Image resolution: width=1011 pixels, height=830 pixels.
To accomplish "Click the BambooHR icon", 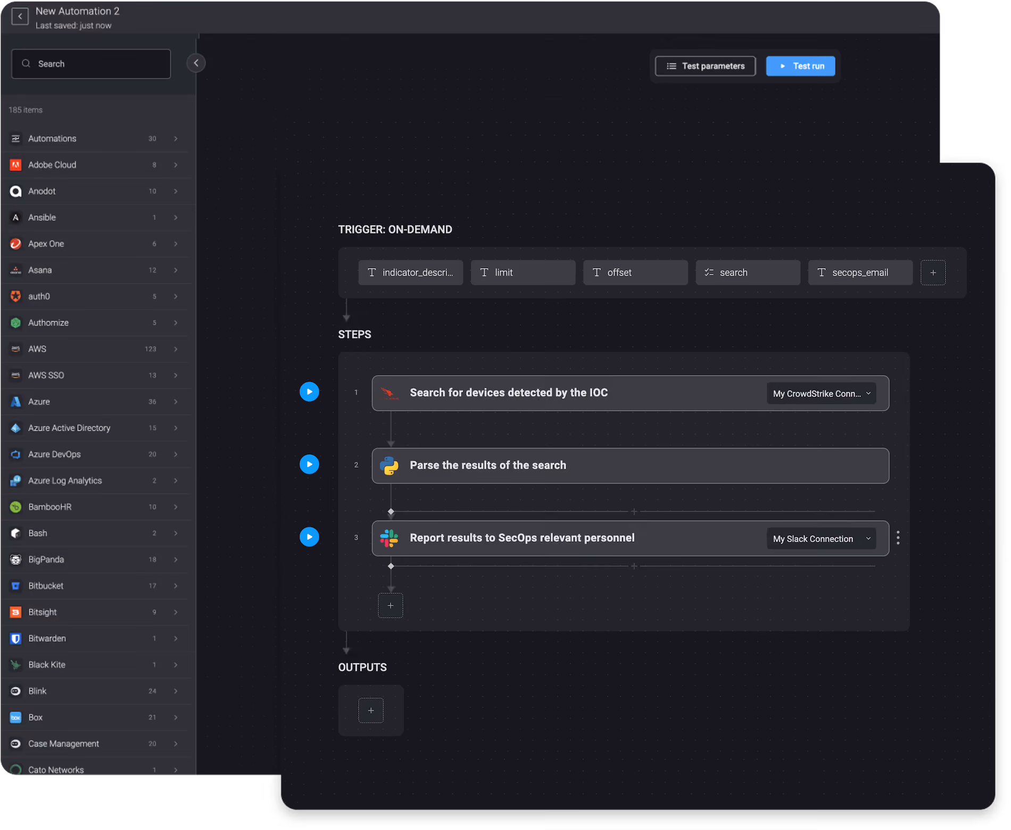I will coord(16,507).
